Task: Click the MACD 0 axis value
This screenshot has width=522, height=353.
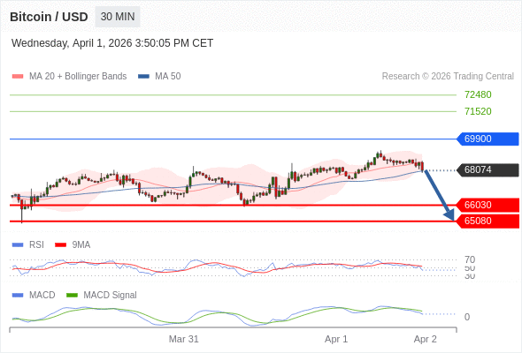Action: (x=467, y=317)
